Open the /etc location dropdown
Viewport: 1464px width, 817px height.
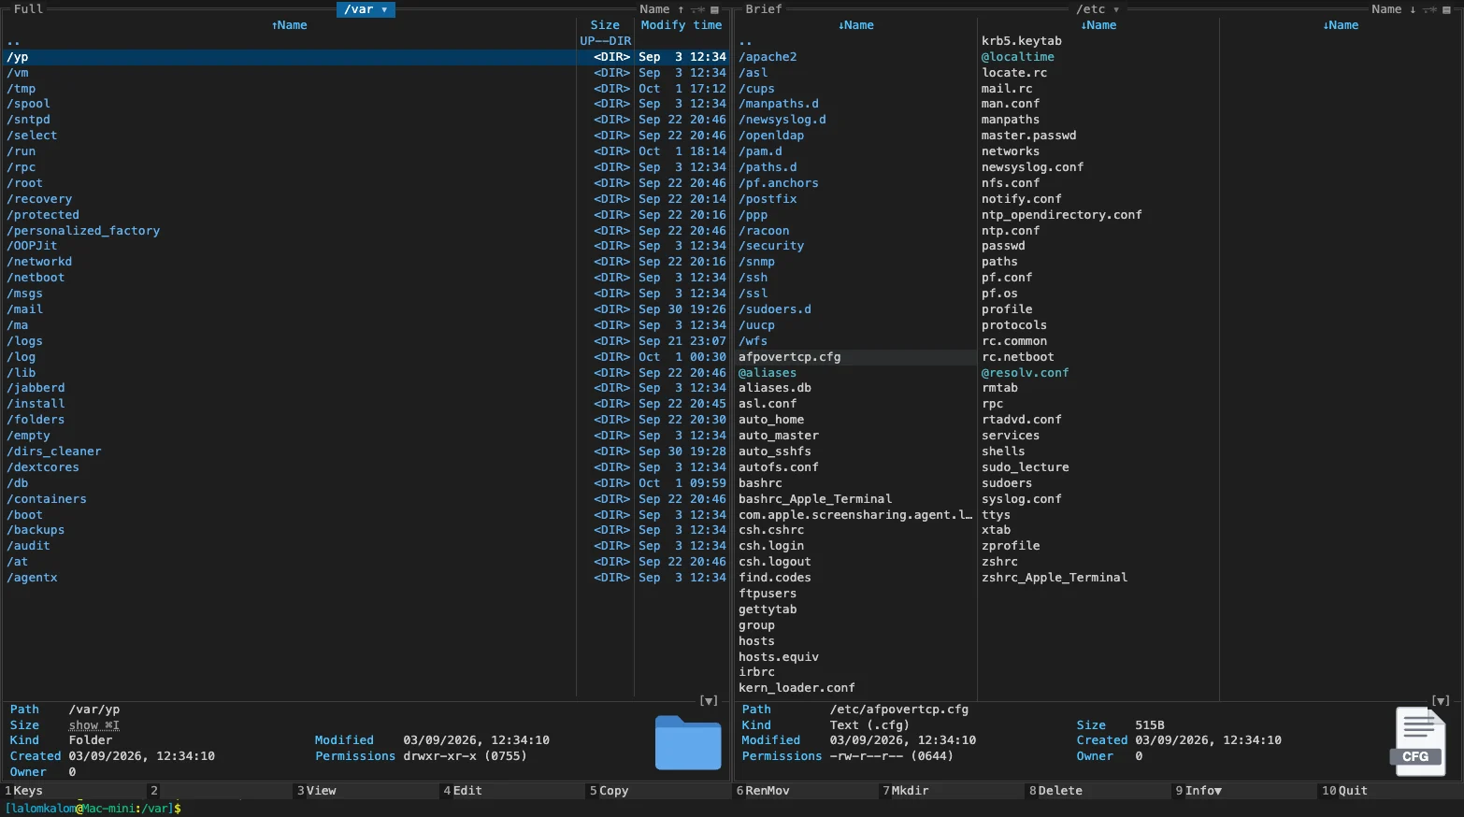point(1098,9)
